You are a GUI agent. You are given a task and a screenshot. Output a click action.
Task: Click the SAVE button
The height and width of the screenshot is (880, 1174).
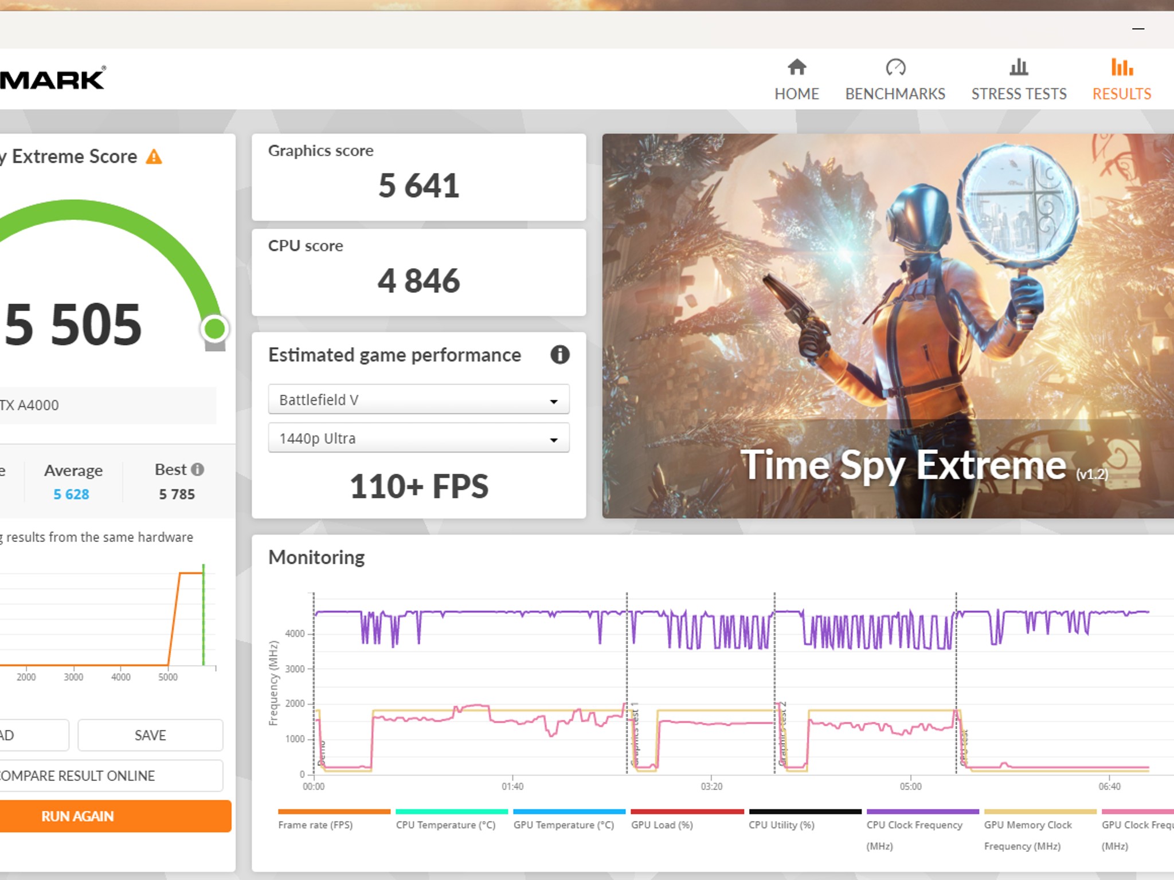point(150,735)
